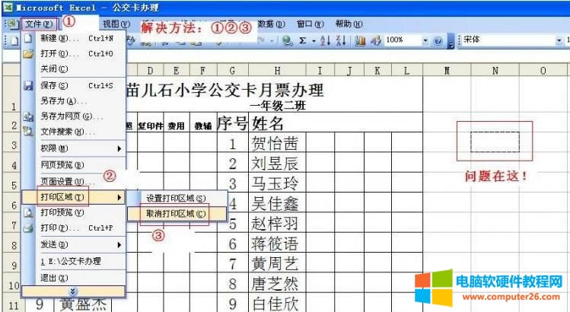Select column header N
Viewport: 570px width, 312px height.
coord(495,71)
